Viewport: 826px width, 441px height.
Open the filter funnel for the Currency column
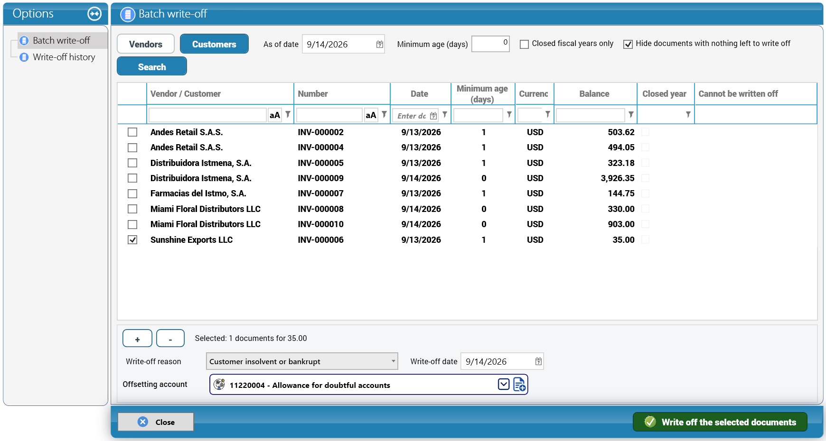click(x=547, y=114)
